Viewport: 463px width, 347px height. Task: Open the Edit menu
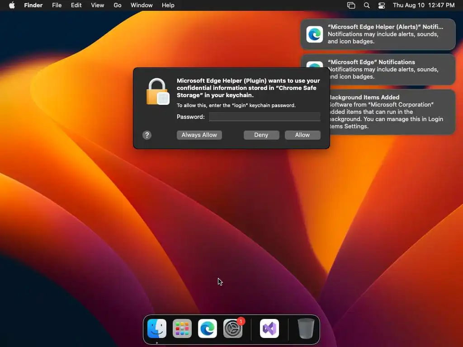(76, 5)
